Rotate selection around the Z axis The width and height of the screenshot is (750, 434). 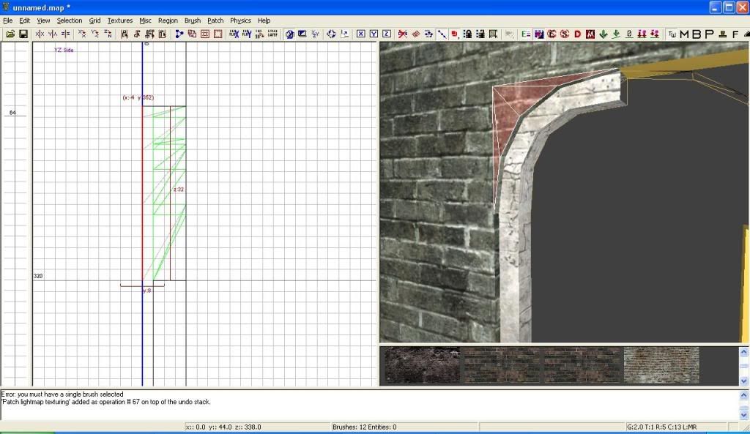(108, 34)
